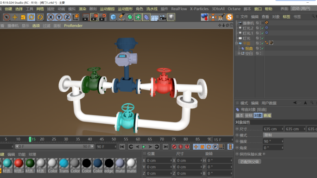The height and width of the screenshot is (178, 317).
Task: Play the animation forward
Action: 144,147
